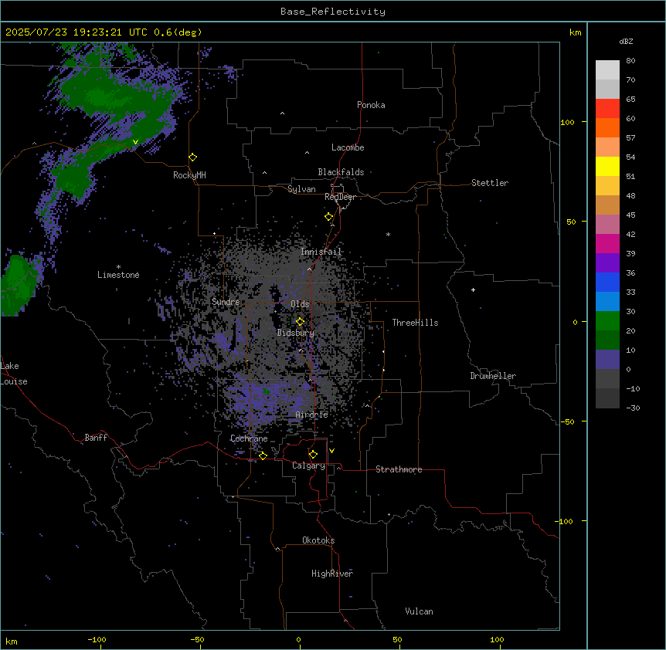Select the yellow v marker in northwest green echo
666x650 pixels.
click(x=135, y=142)
